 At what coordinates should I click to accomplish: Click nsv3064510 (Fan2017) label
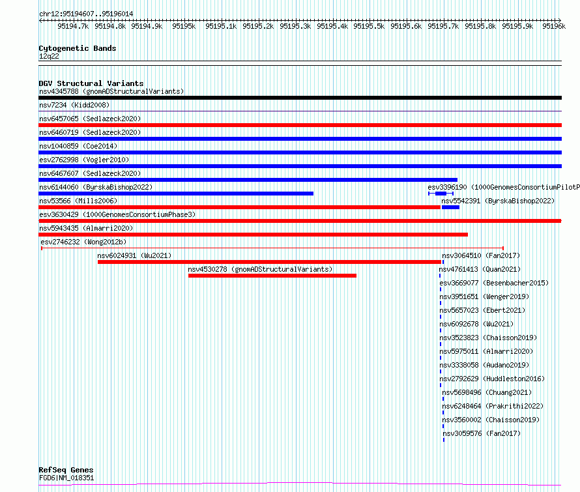point(481,255)
